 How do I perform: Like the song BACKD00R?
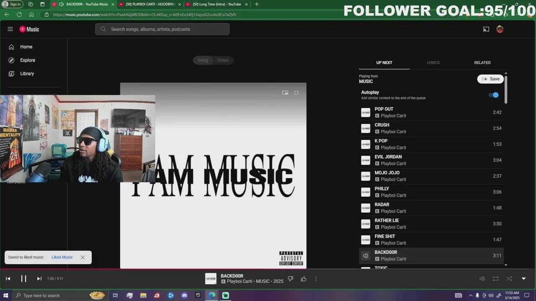304,279
